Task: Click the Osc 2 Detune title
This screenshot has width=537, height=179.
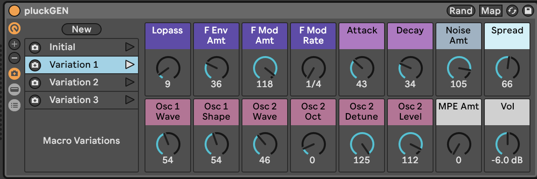Action: coord(362,111)
